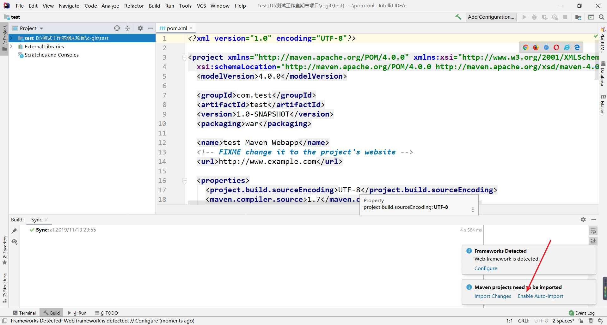This screenshot has height=325, width=607.
Task: Open pom.xml in Opera browser
Action: click(x=556, y=47)
